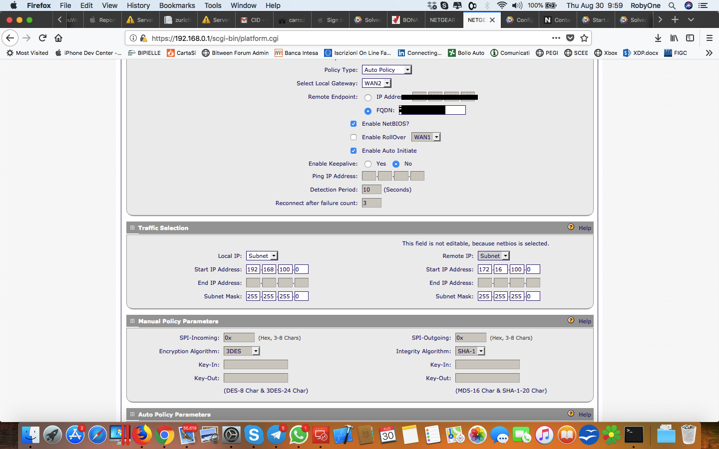The image size is (719, 449).
Task: Open the Firefox hamburger menu
Action: 709,38
